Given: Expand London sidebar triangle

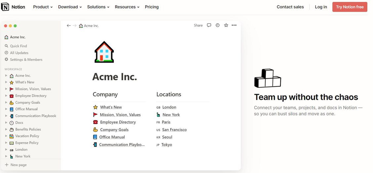Looking at the screenshot, I should tap(6, 150).
